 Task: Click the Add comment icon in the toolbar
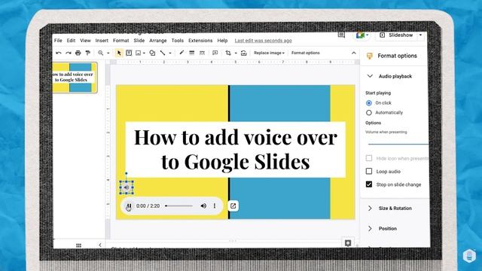click(215, 53)
